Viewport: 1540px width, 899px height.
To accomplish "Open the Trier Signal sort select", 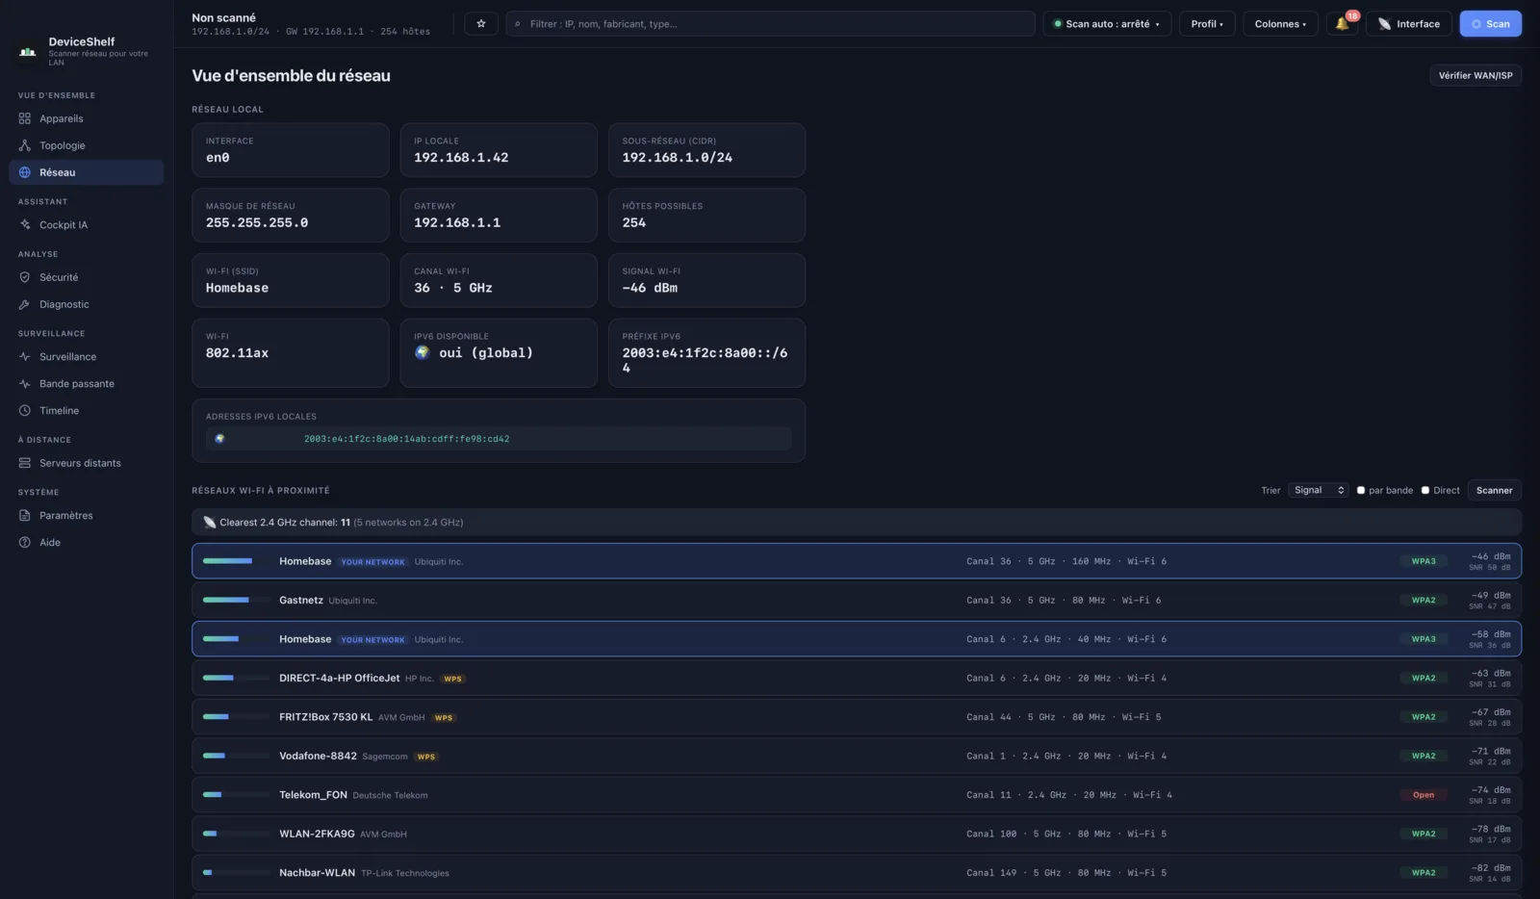I will pos(1319,490).
